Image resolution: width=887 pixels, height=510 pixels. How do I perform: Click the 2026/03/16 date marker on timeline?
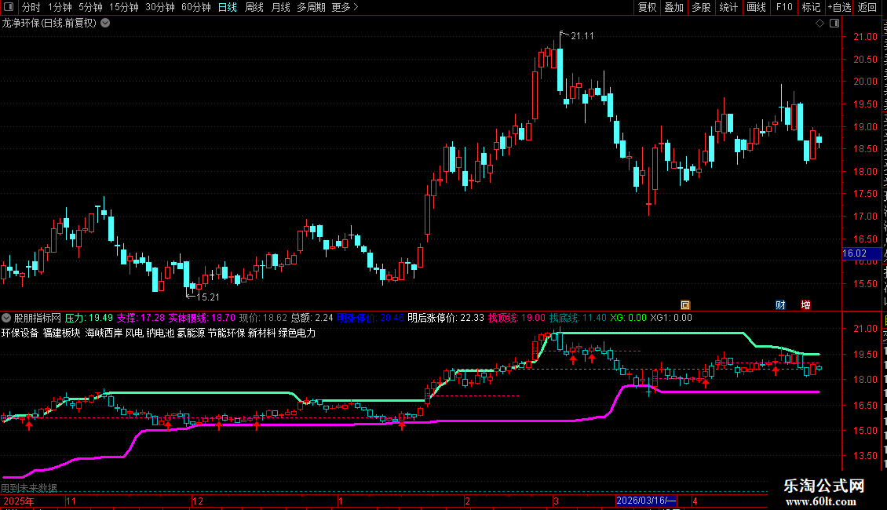point(646,501)
